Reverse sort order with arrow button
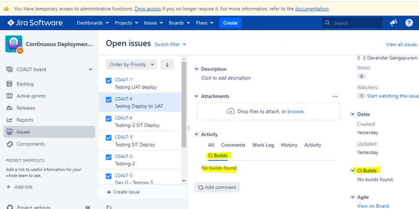The width and height of the screenshot is (419, 209). pyautogui.click(x=167, y=64)
